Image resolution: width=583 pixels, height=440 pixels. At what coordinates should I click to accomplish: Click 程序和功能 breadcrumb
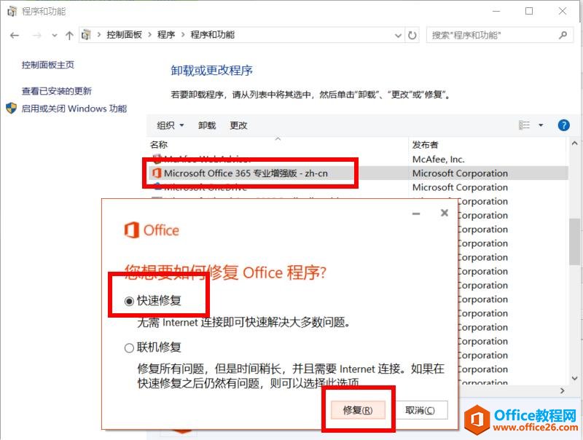(213, 35)
